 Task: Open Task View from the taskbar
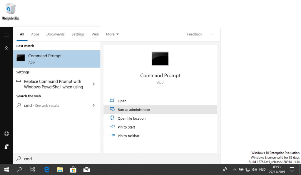point(33,170)
